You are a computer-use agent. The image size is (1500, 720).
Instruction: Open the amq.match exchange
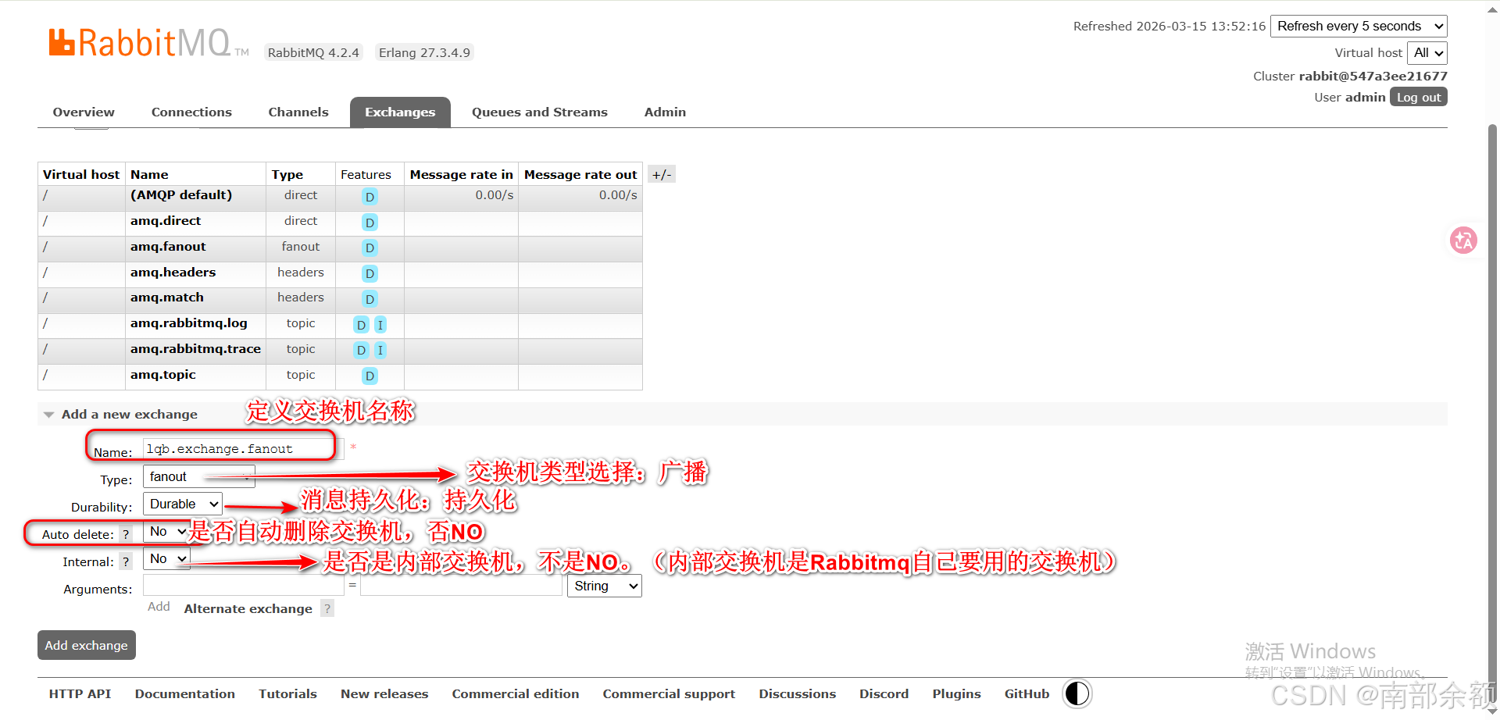(x=167, y=298)
